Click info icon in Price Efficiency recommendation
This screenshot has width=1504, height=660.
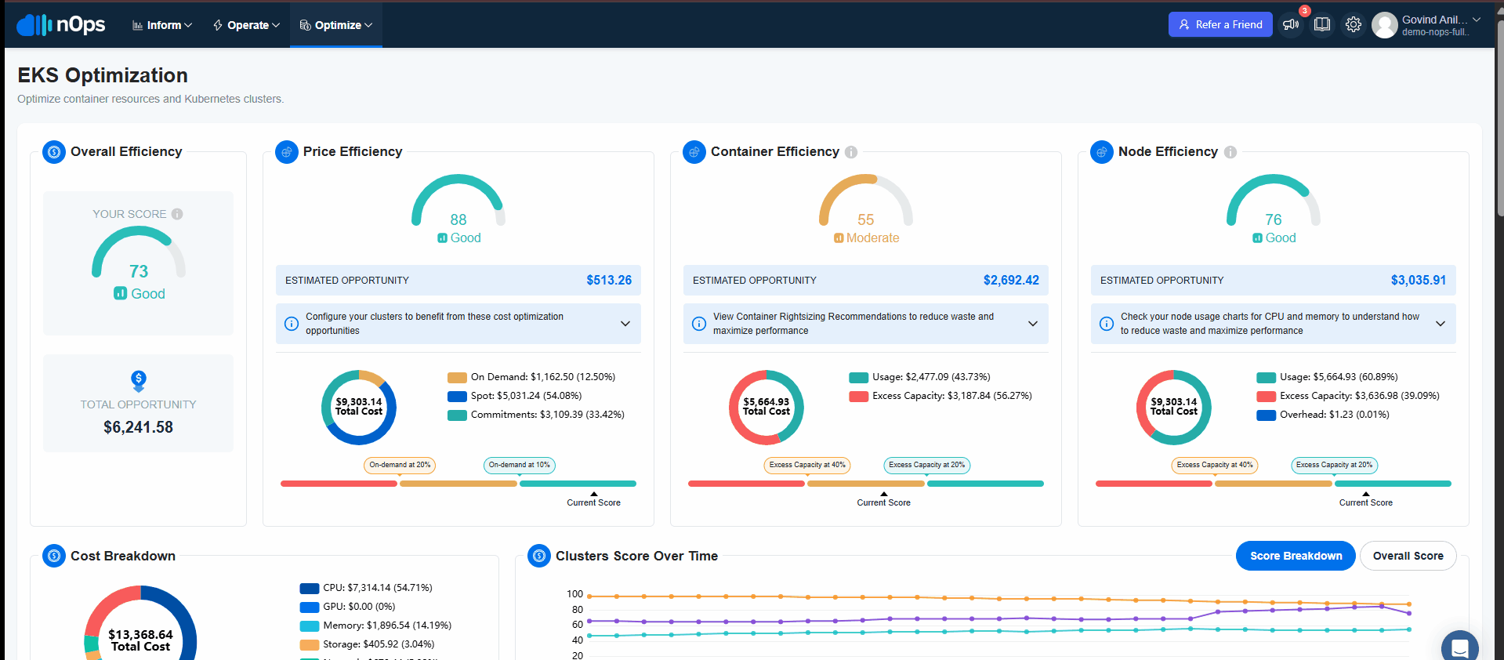[292, 324]
